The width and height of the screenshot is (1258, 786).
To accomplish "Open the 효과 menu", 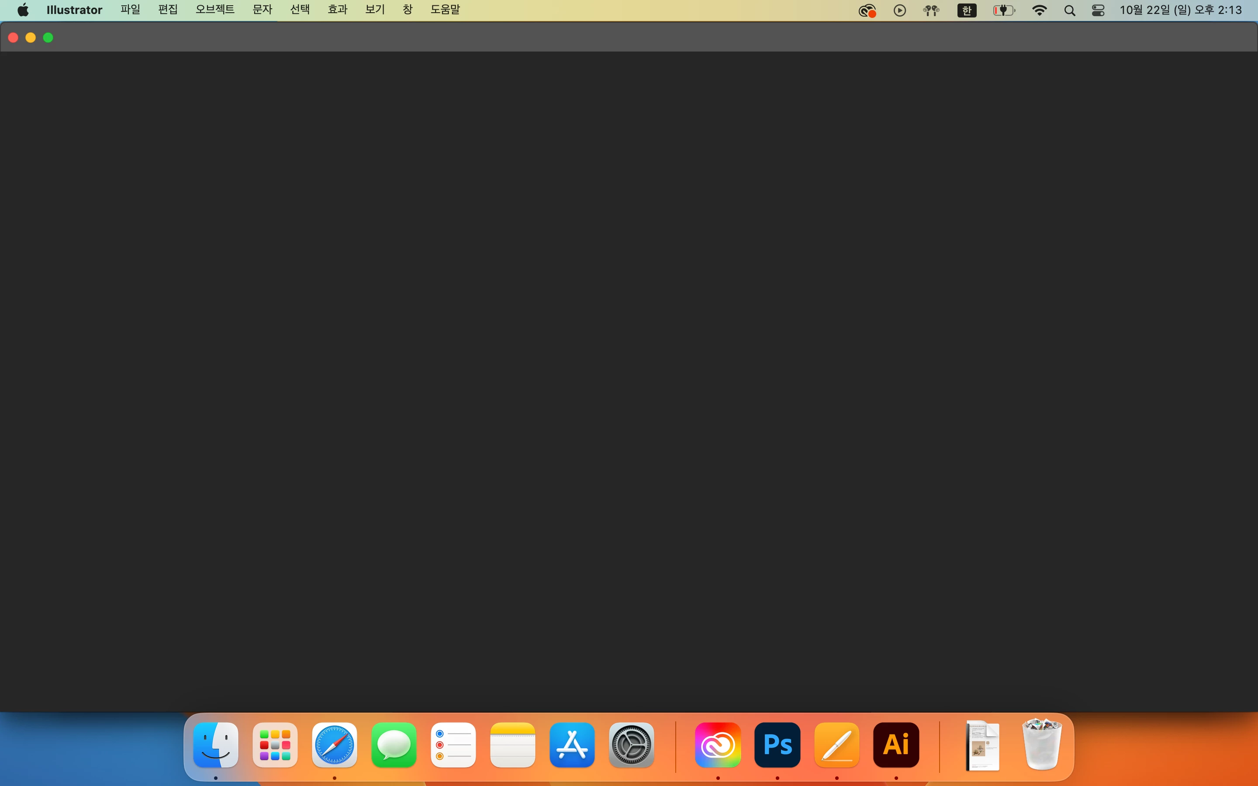I will (337, 10).
